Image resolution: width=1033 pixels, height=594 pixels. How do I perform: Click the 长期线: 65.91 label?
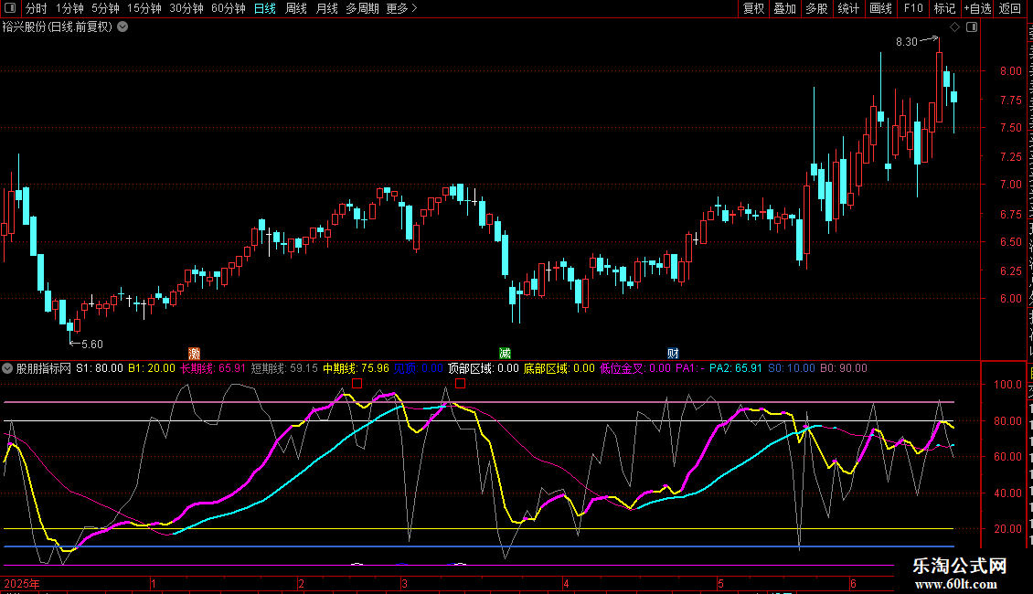pos(213,368)
